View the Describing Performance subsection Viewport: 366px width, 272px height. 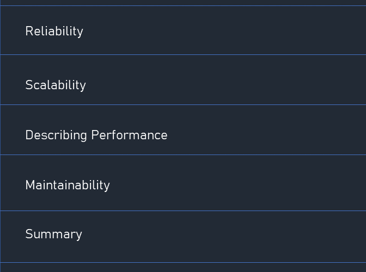pyautogui.click(x=183, y=130)
